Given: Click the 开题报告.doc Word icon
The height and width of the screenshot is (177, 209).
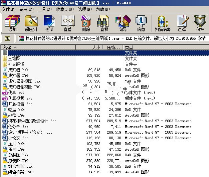Looking at the screenshot, I should click(5, 104).
